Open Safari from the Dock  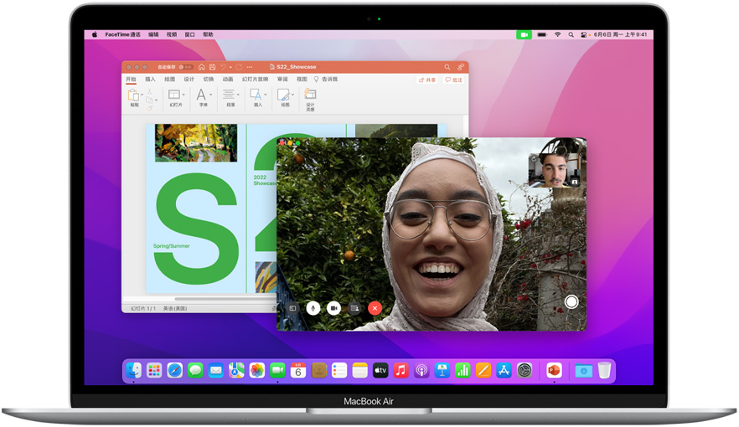click(174, 370)
